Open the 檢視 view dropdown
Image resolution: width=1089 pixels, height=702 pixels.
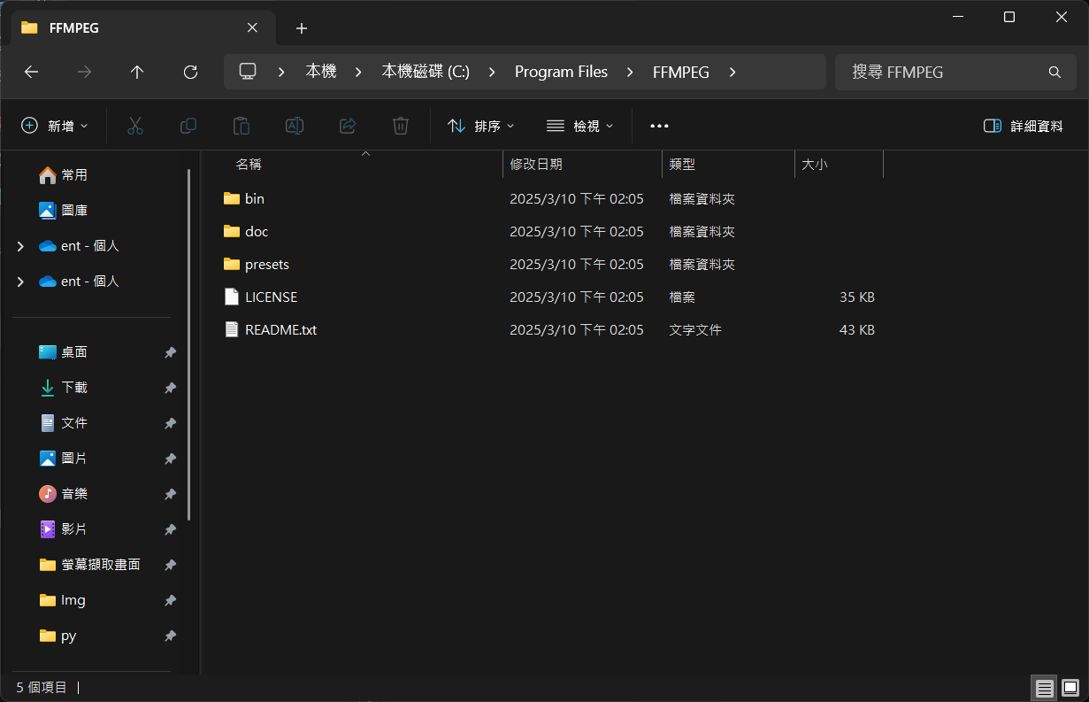point(580,127)
